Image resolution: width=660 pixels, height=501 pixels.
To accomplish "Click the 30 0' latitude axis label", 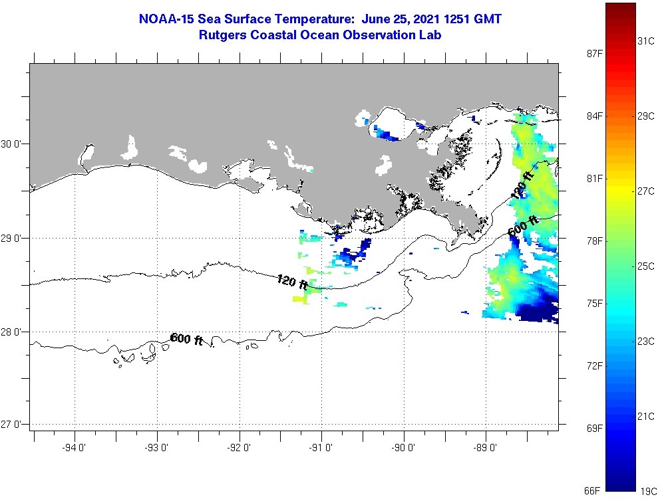I will [x=11, y=144].
